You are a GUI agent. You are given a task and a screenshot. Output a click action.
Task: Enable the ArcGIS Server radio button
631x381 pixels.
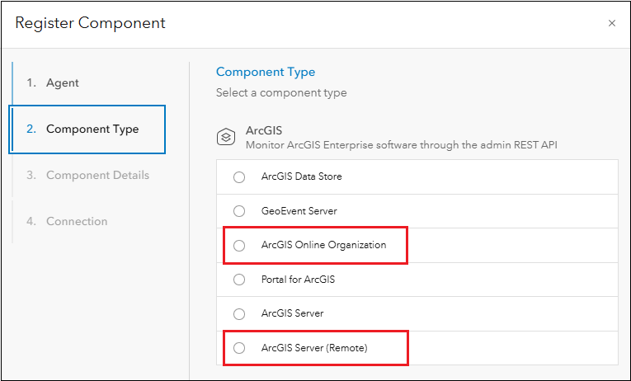click(239, 313)
